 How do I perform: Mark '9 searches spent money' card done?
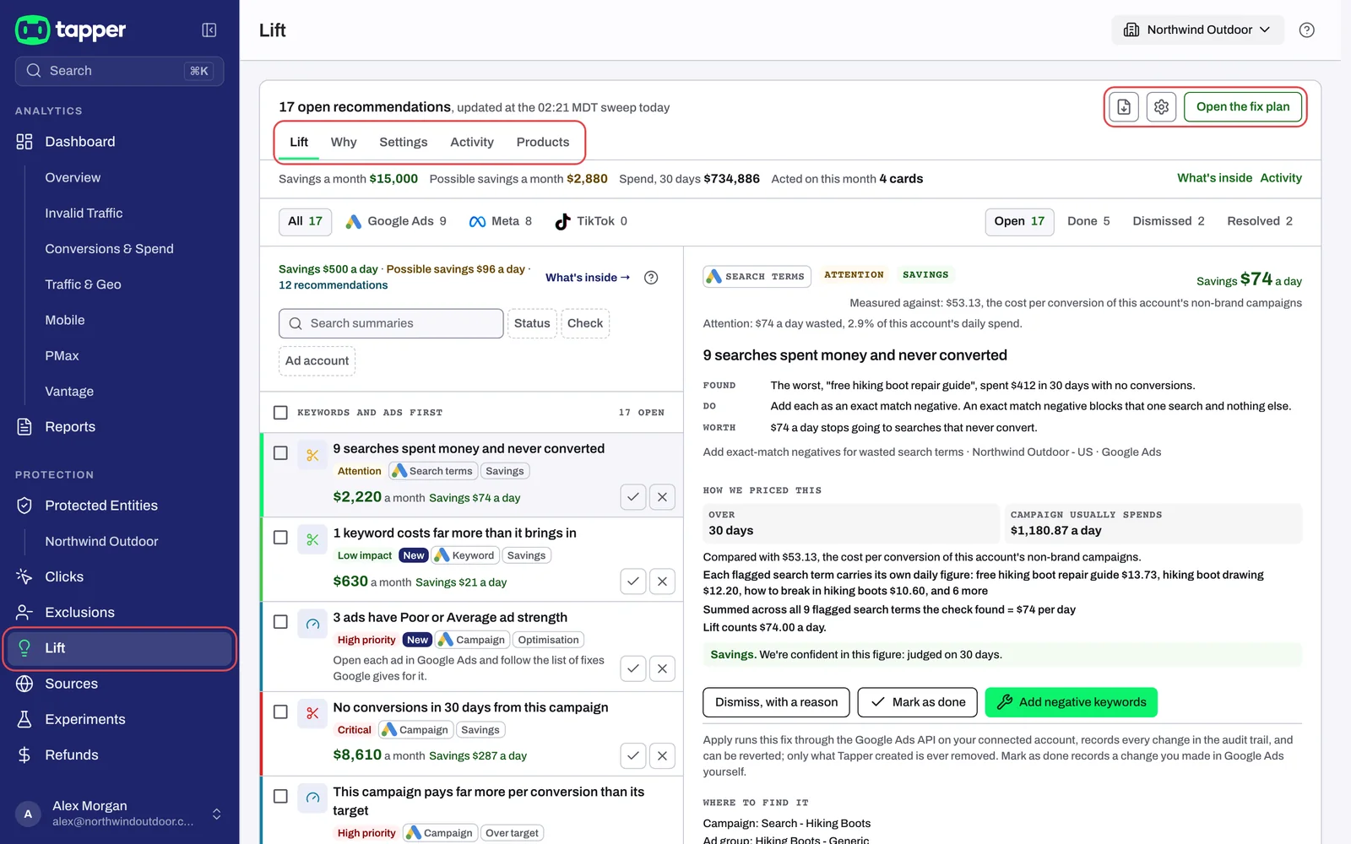coord(633,497)
